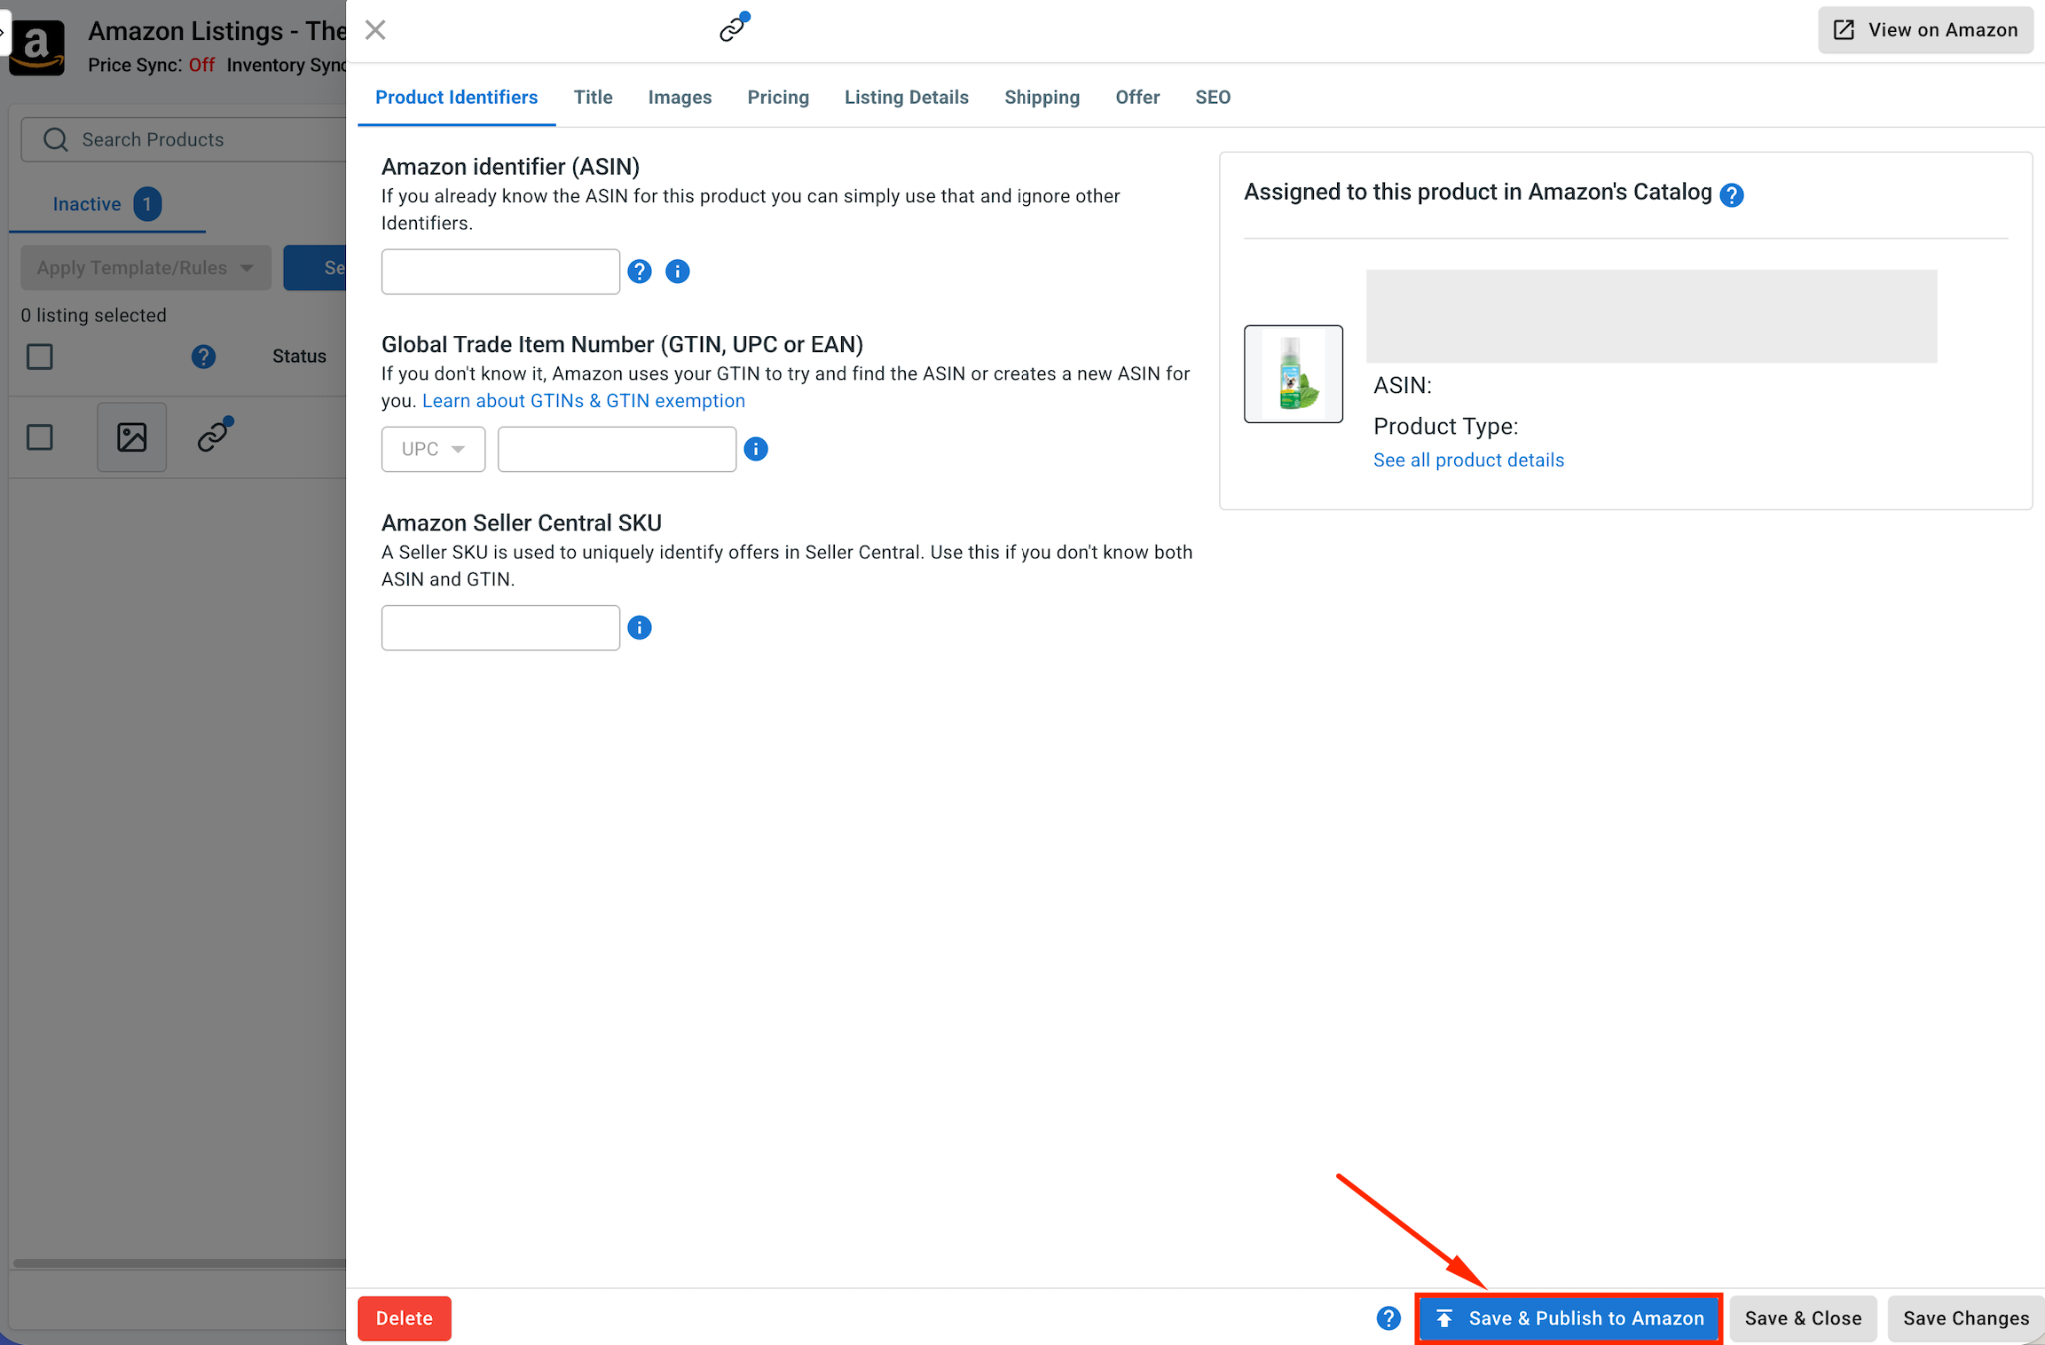This screenshot has width=2045, height=1345.
Task: Open help icon next to Amazon's Catalog heading
Action: [x=1732, y=195]
